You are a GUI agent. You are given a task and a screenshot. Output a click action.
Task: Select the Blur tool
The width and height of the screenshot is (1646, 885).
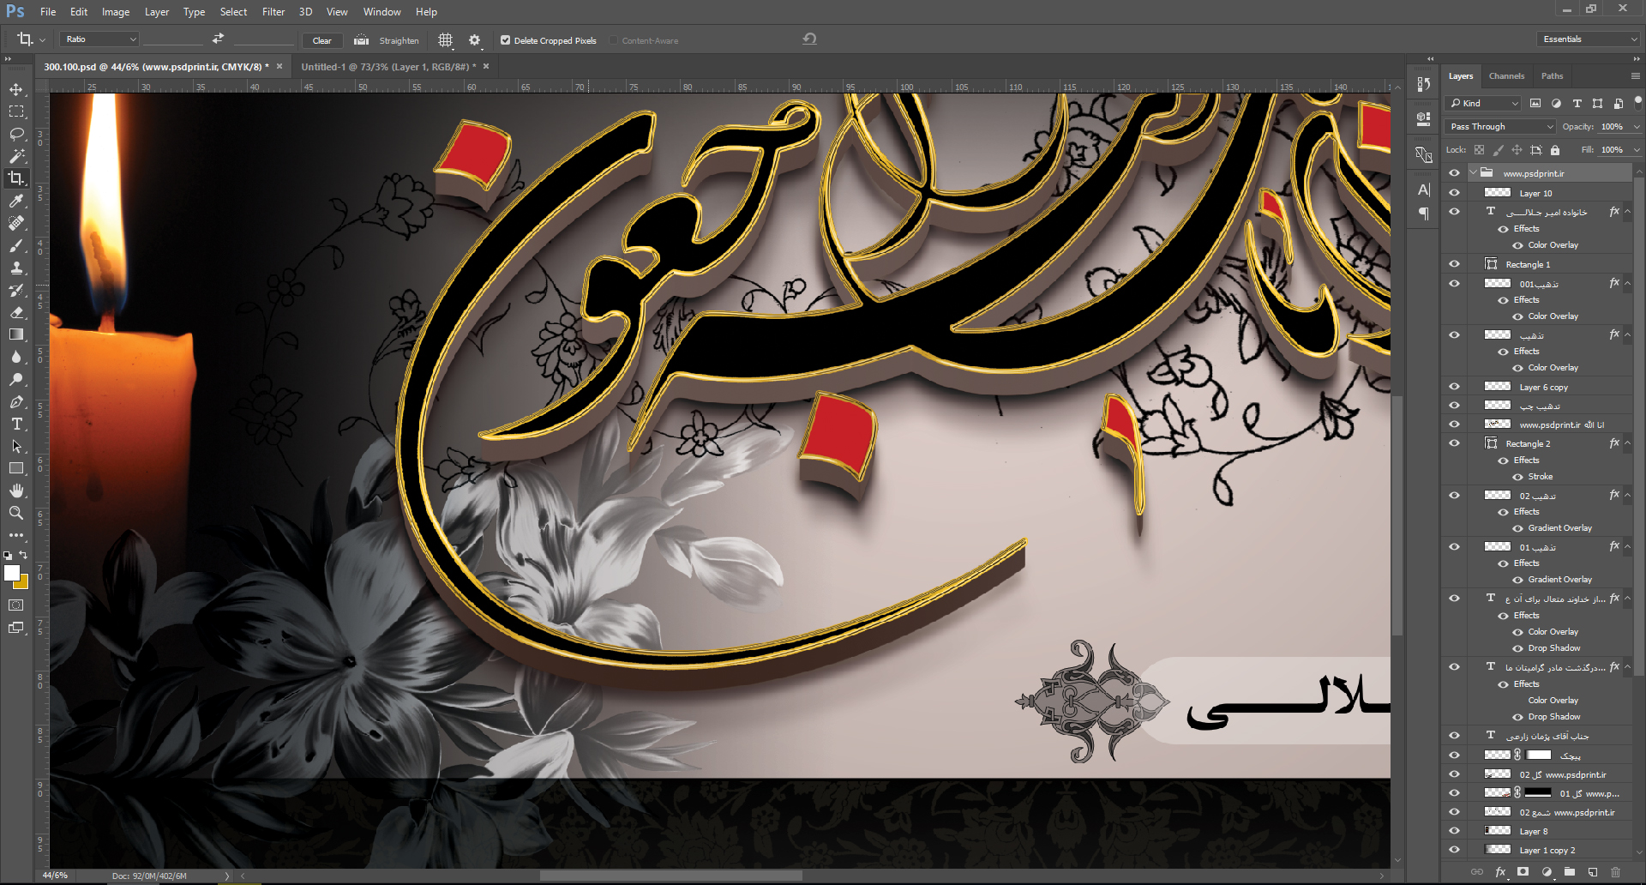16,357
